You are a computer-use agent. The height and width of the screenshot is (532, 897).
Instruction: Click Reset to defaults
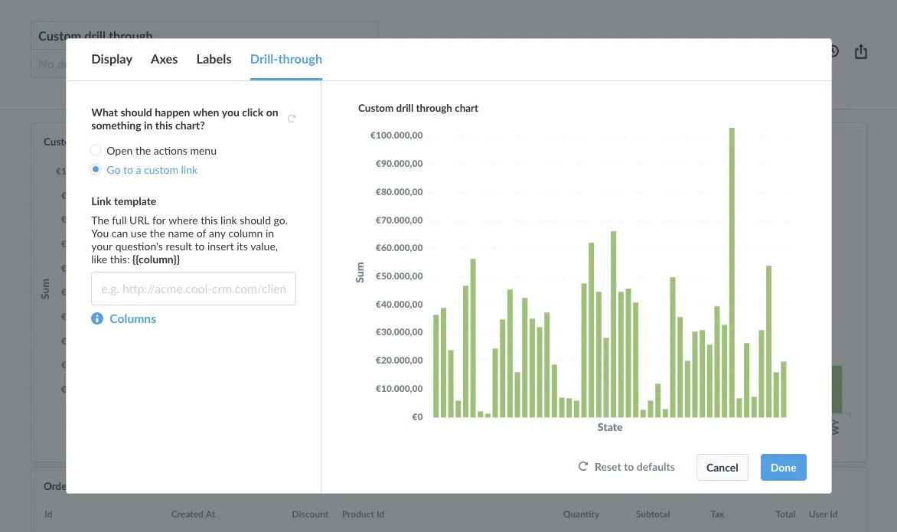(x=634, y=467)
